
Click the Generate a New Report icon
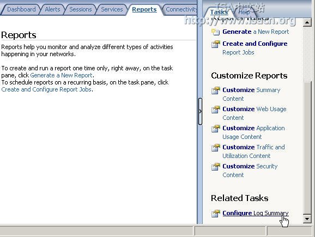pyautogui.click(x=215, y=32)
